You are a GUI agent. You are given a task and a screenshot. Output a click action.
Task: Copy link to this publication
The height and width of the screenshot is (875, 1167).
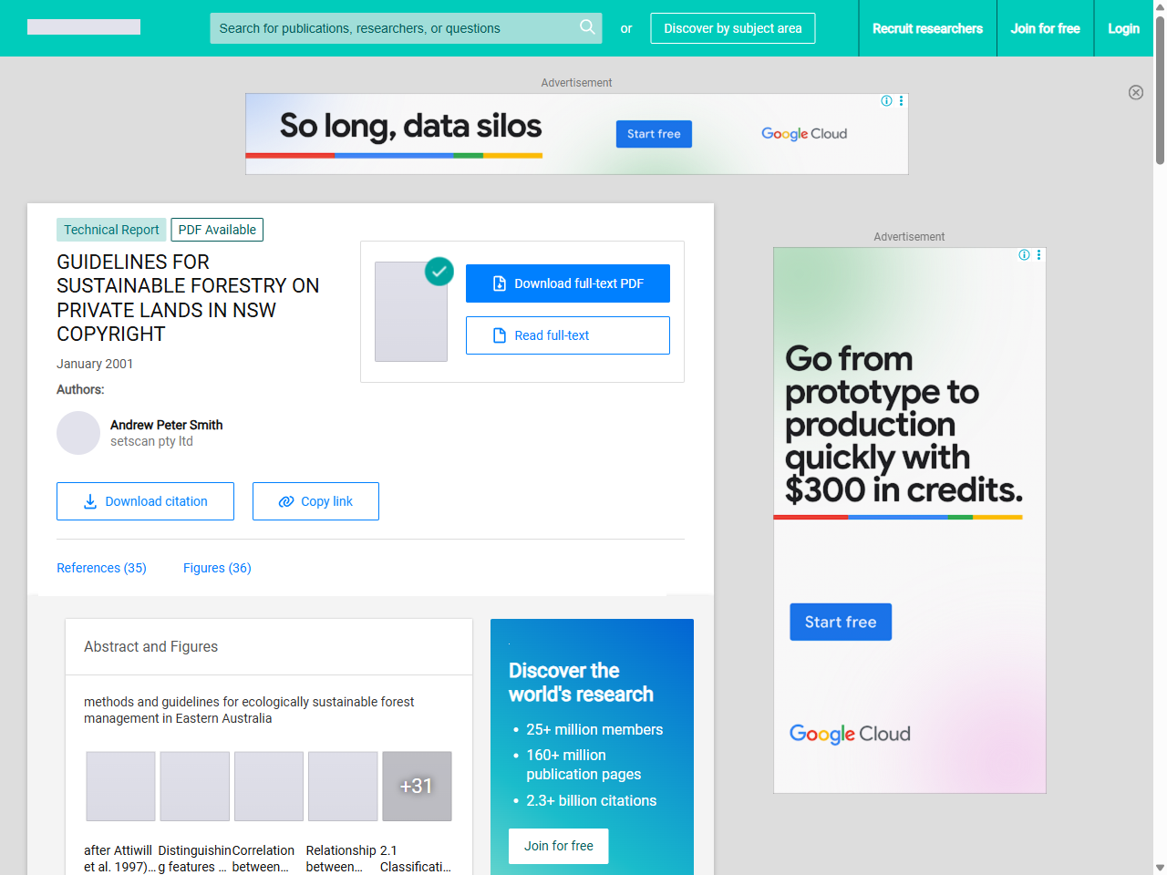(x=315, y=501)
